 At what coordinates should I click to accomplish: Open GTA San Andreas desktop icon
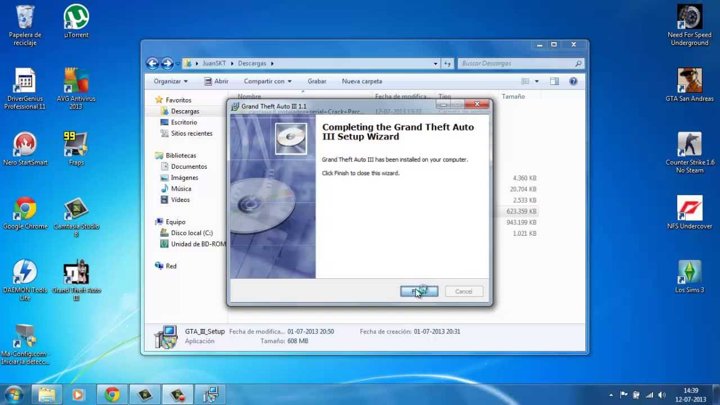pyautogui.click(x=690, y=85)
